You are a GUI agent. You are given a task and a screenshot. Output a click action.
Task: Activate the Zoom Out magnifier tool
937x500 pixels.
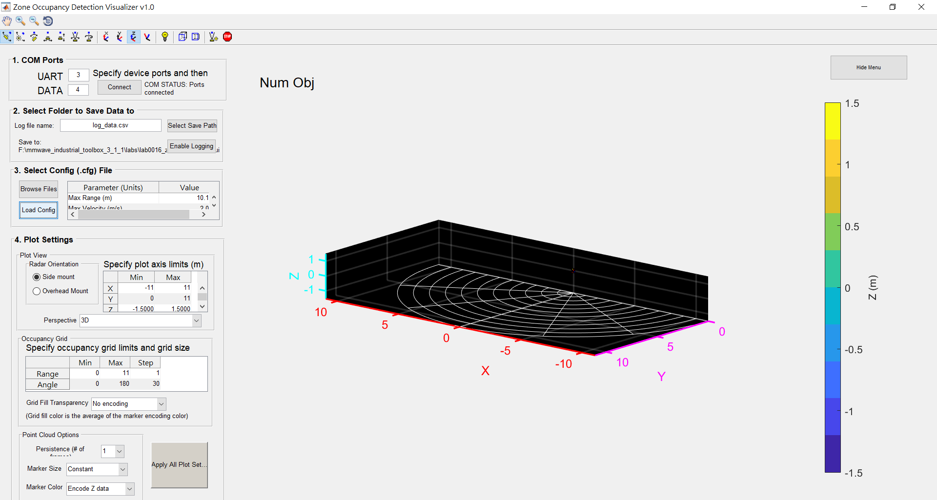pos(34,21)
